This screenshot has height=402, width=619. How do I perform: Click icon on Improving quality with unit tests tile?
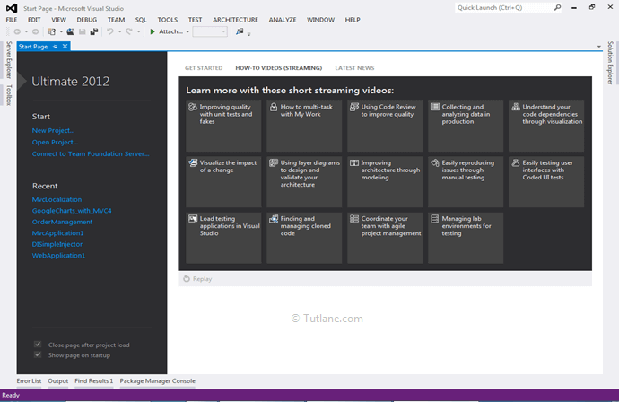193,107
